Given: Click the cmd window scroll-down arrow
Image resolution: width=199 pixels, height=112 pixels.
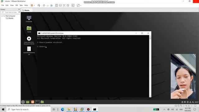Looking at the screenshot, I should click(x=150, y=96).
